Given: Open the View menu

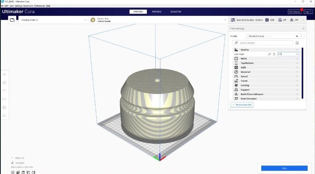Looking at the screenshot, I should click(12, 6).
